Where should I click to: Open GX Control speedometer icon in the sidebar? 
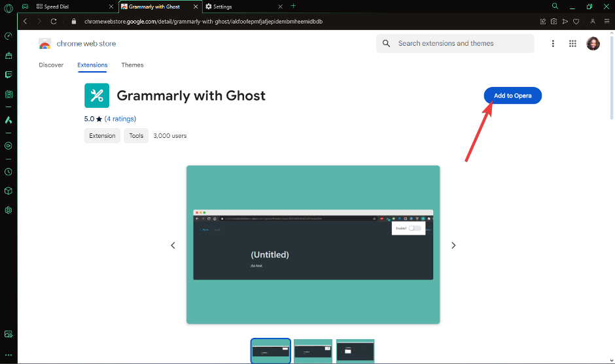pyautogui.click(x=9, y=36)
